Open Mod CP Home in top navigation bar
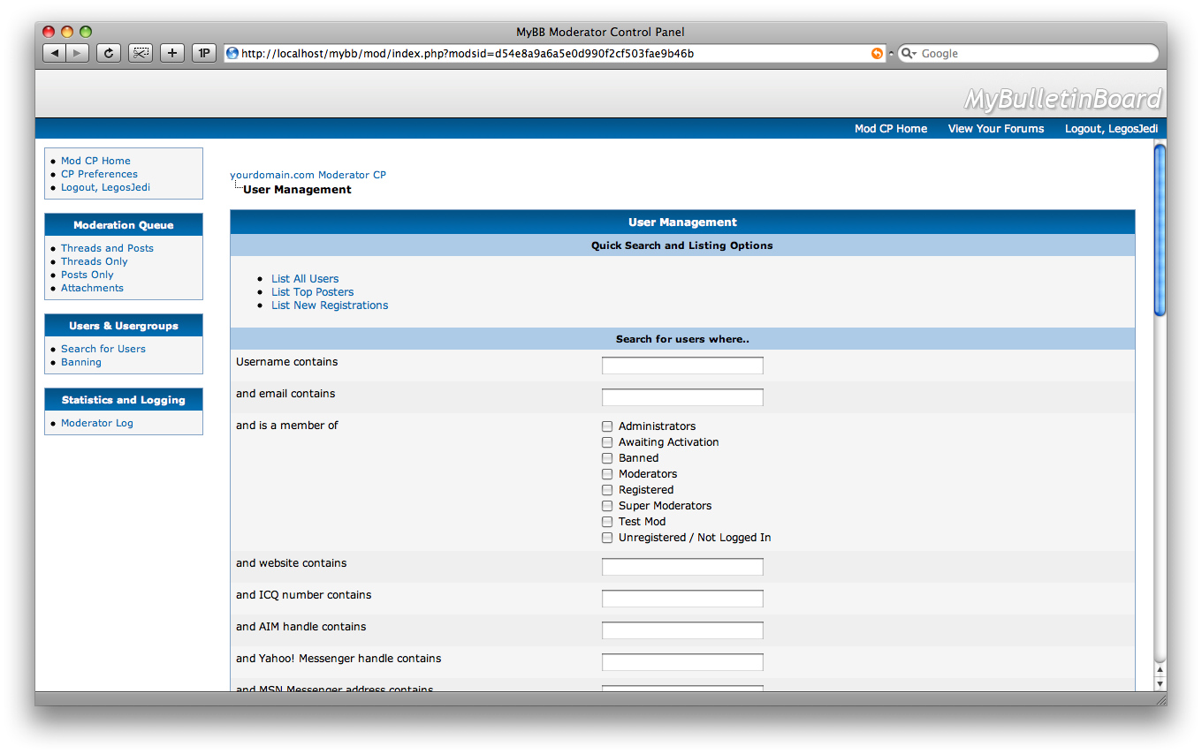 coord(891,129)
